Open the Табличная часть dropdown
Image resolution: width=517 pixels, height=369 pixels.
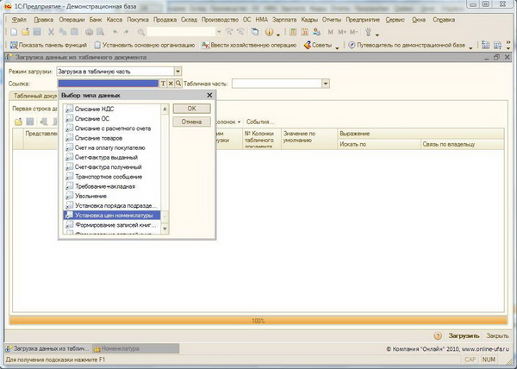pos(326,84)
